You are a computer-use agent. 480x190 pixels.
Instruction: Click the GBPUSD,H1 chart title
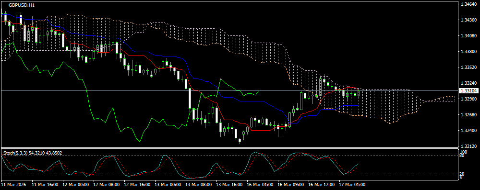tap(21, 5)
